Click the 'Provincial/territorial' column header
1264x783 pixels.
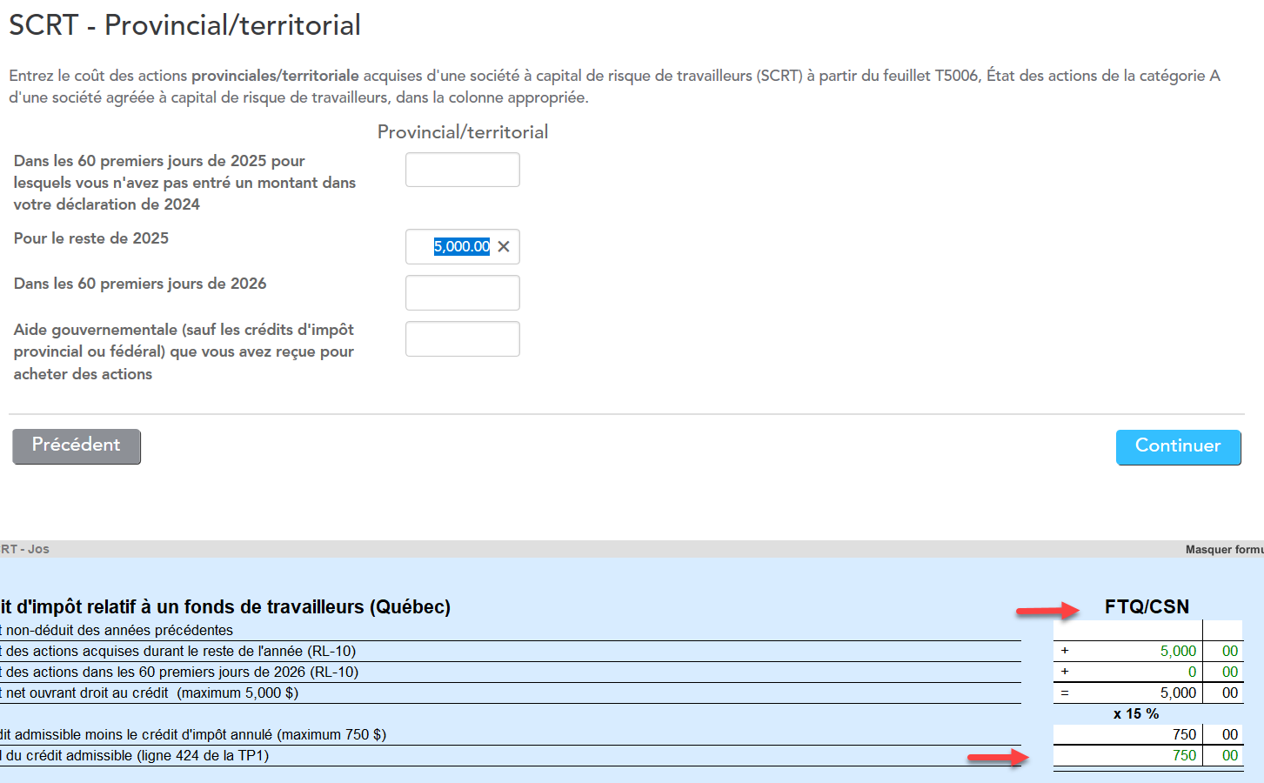(x=463, y=132)
